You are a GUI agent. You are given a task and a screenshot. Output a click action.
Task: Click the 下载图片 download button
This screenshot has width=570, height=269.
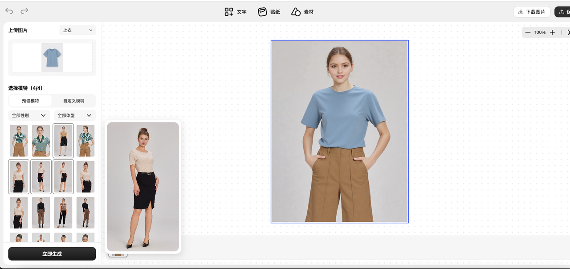click(x=531, y=12)
